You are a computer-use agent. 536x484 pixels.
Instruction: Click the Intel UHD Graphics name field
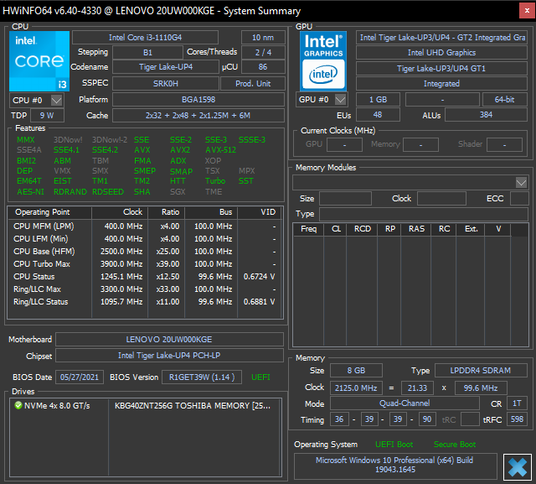point(441,53)
